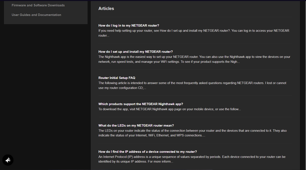The image size is (306, 170).
Task: Open the find device IP address article
Action: tap(147, 152)
